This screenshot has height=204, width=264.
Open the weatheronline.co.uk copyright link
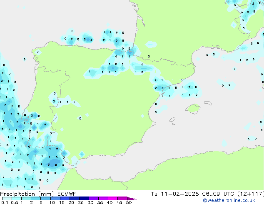234,201
